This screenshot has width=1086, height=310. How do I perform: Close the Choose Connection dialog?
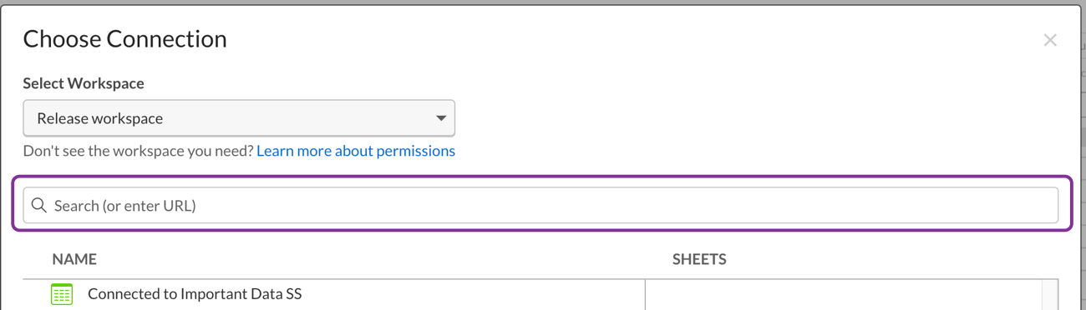(1050, 40)
